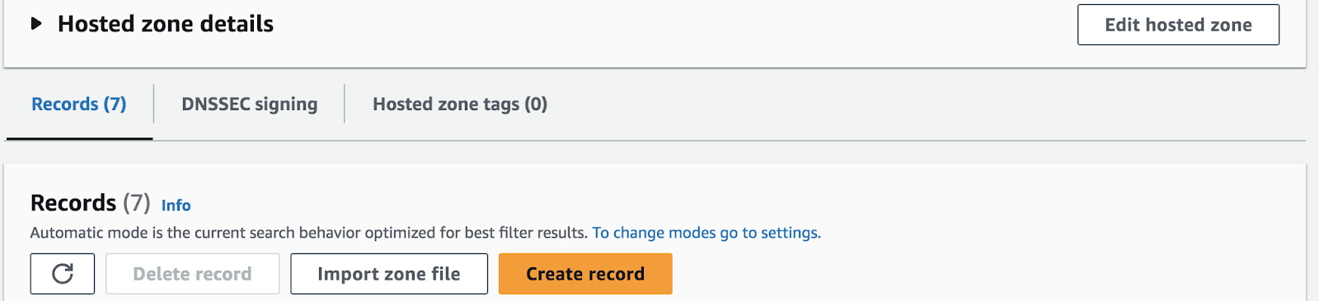Expand the Hosted zone details triangle
The image size is (1319, 301).
coord(36,24)
